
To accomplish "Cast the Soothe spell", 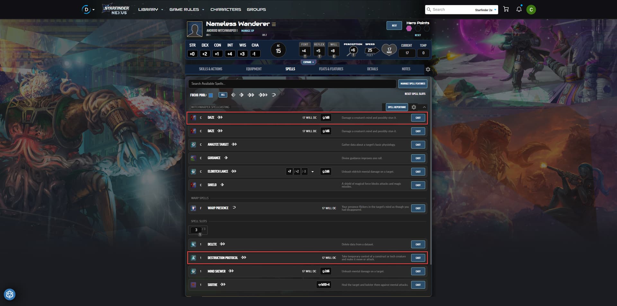I will [x=418, y=285].
